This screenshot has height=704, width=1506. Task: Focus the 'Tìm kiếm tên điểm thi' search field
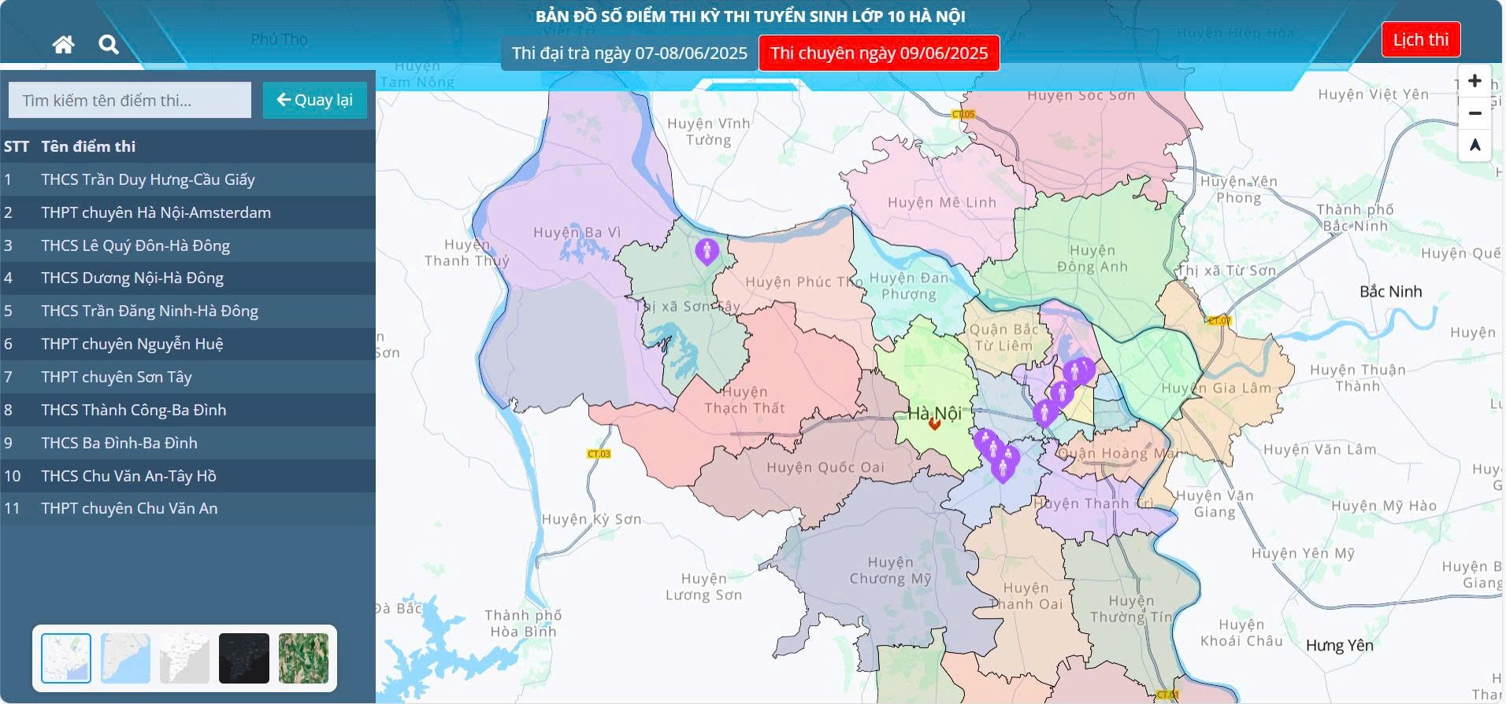click(130, 100)
